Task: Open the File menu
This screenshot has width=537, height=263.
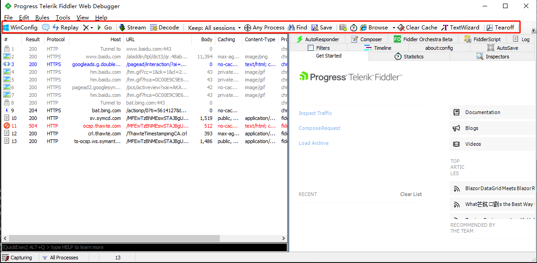Action: [8, 18]
